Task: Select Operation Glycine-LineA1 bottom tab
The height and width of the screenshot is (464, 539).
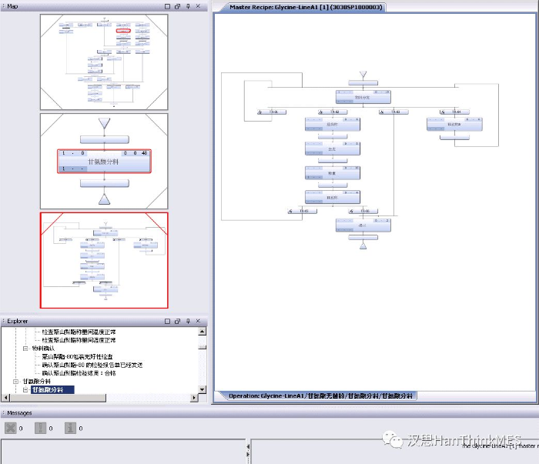Action: [x=320, y=396]
